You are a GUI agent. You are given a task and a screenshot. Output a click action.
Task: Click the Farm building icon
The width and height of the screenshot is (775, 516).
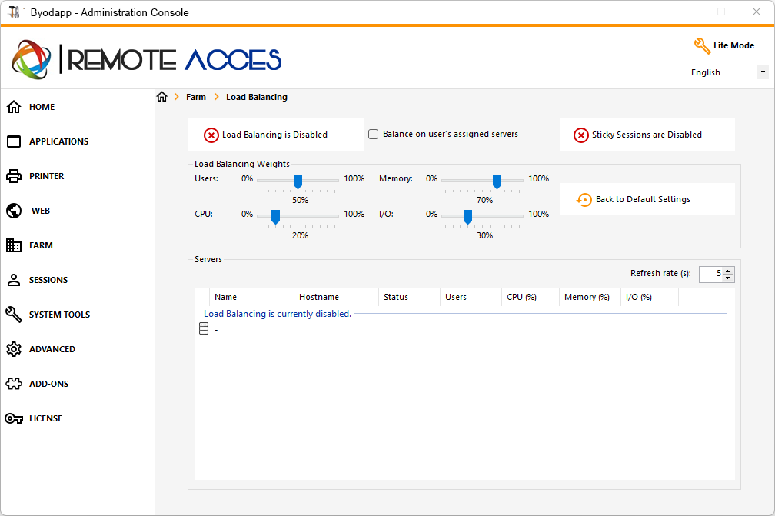coord(14,245)
